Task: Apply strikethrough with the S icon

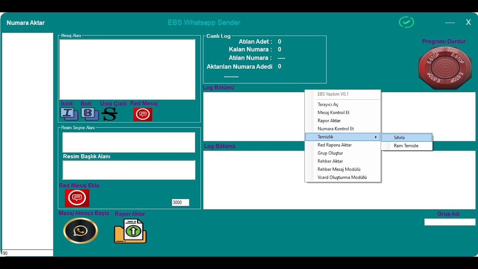Action: (x=110, y=114)
